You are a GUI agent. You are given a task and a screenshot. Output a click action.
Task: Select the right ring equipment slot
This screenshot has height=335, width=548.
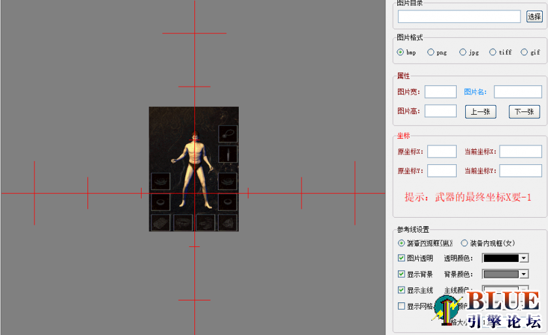pyautogui.click(x=228, y=202)
